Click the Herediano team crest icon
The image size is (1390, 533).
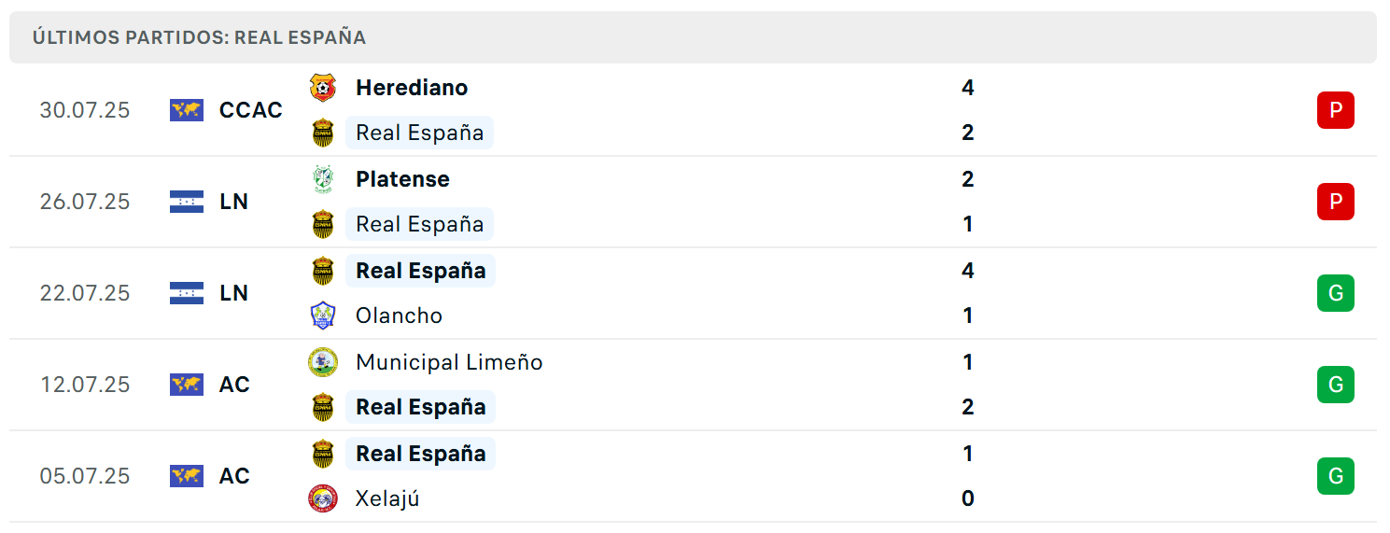tap(323, 88)
